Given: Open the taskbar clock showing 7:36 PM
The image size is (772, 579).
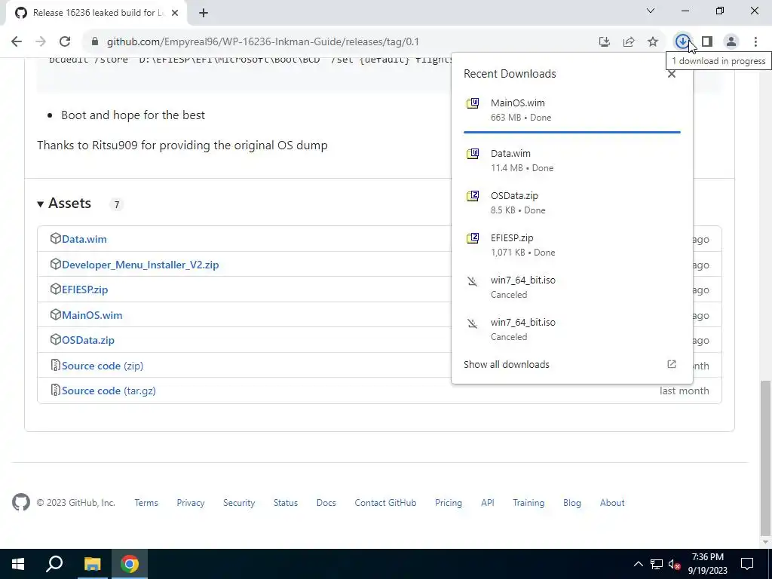Looking at the screenshot, I should click(707, 564).
